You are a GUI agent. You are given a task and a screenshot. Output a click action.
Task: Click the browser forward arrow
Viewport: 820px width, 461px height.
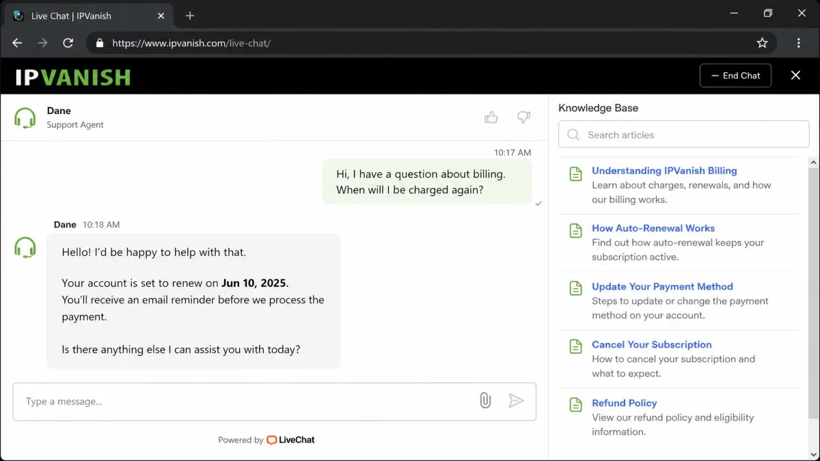tap(42, 43)
